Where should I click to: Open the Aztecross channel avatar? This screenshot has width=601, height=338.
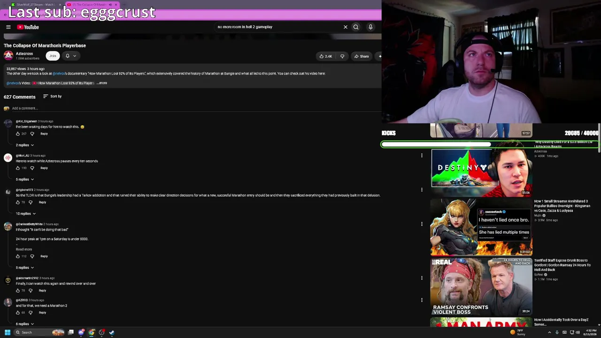[x=8, y=56]
